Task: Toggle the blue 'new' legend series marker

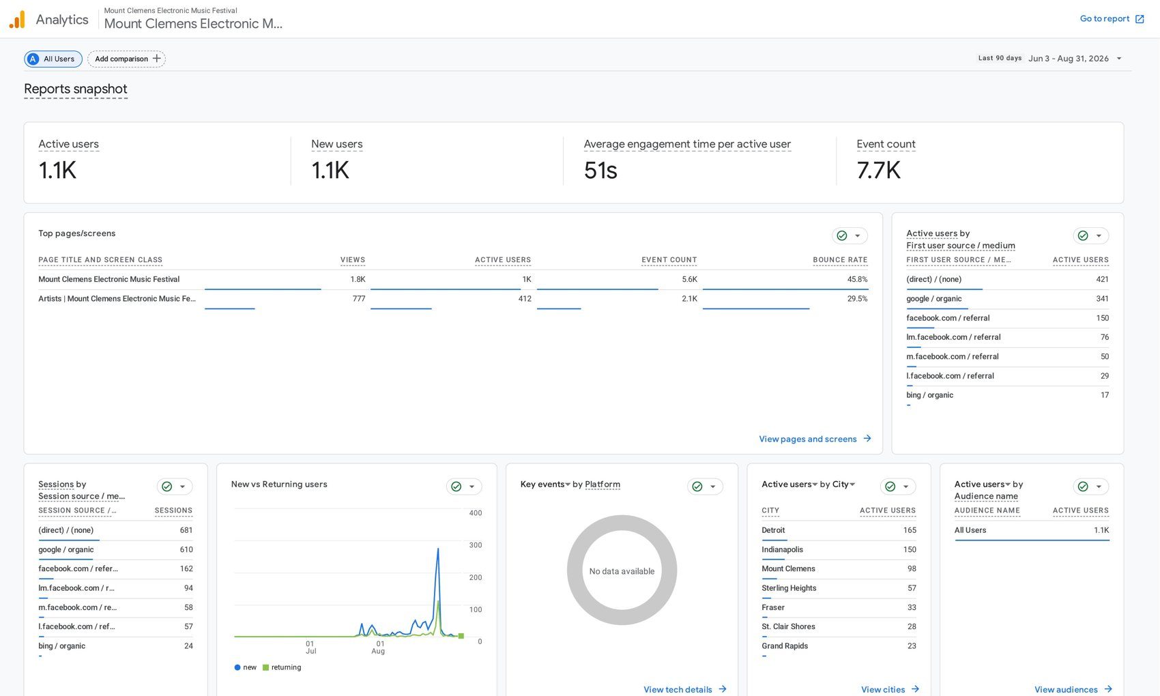Action: tap(237, 667)
